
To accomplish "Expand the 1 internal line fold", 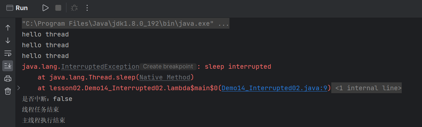I will 367,88.
